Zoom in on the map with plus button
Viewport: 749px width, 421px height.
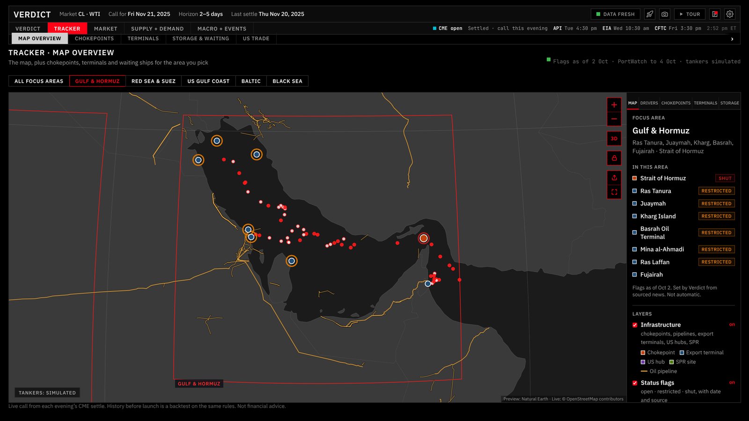pos(614,105)
